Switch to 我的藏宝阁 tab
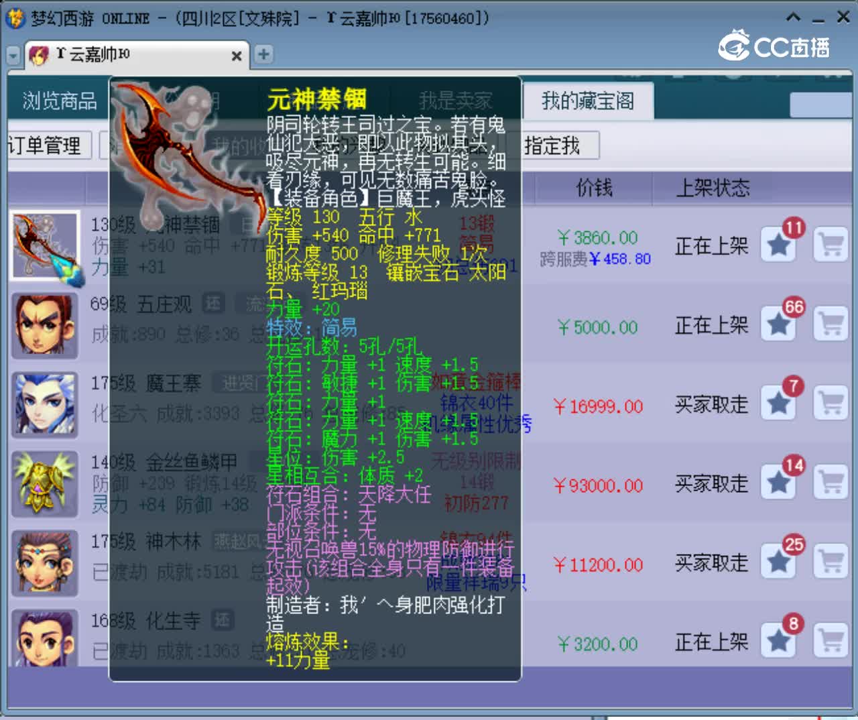 [587, 101]
